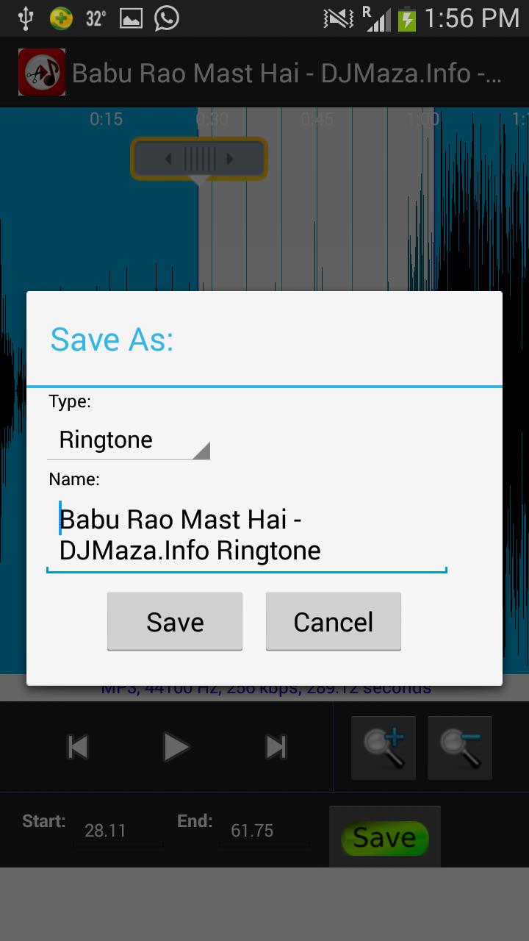Cancel the Save As dialog
Image resolution: width=529 pixels, height=941 pixels.
coord(334,622)
